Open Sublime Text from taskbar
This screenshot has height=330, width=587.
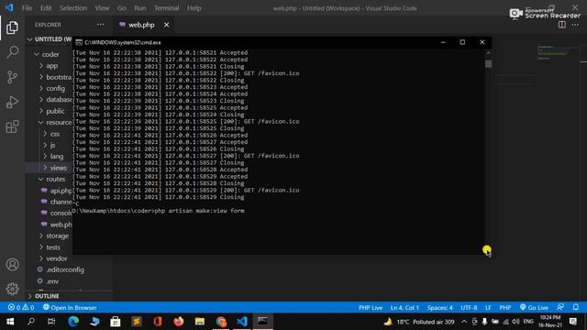pos(137,322)
